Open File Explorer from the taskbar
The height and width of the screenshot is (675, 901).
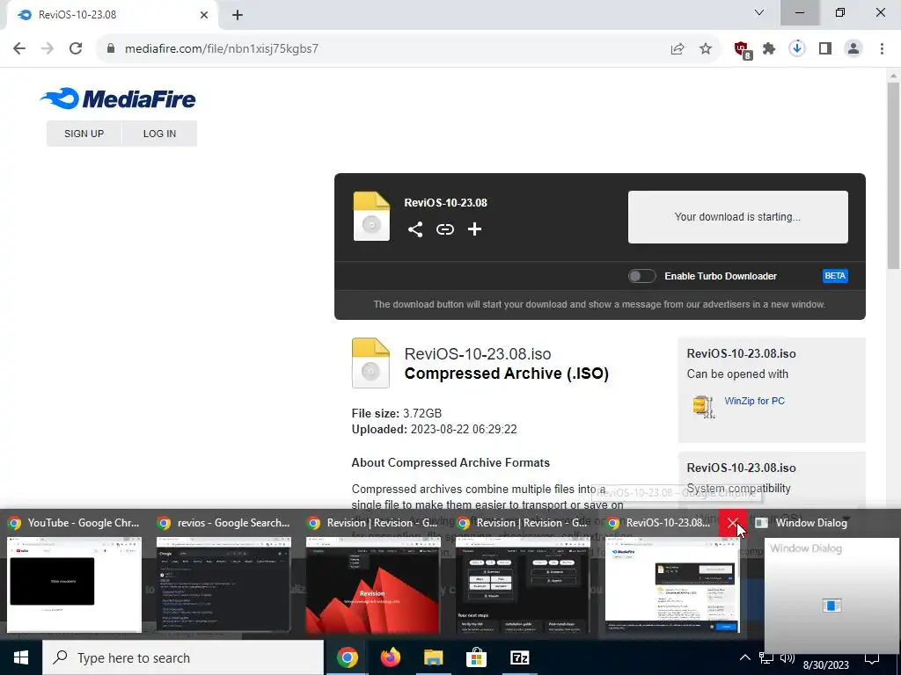click(x=433, y=657)
